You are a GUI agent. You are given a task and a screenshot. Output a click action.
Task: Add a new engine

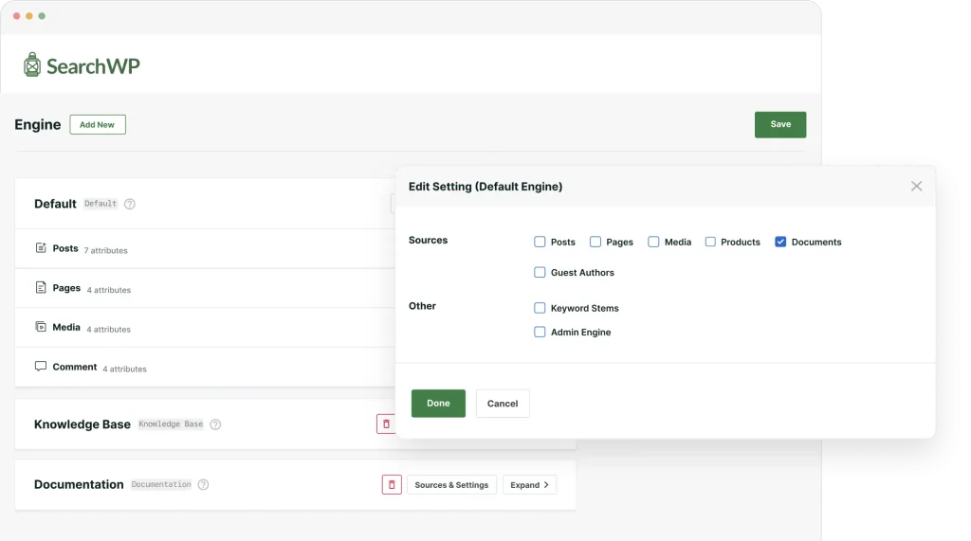(x=98, y=124)
